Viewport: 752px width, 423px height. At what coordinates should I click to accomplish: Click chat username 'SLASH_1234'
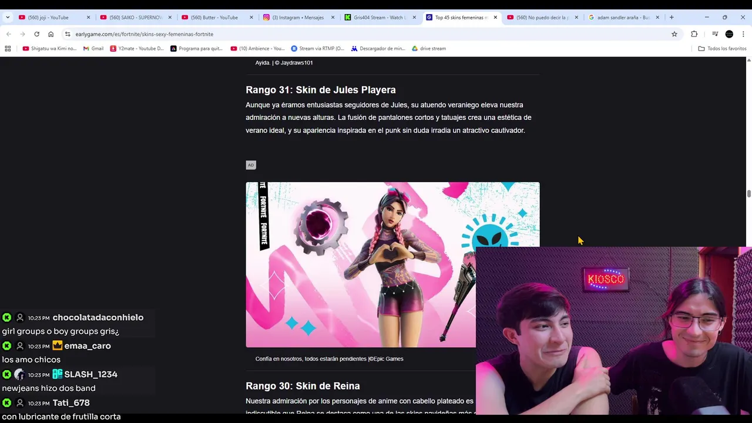pyautogui.click(x=91, y=374)
